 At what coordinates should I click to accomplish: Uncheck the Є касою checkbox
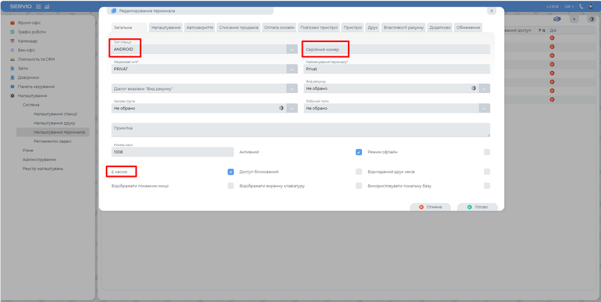[x=231, y=172]
